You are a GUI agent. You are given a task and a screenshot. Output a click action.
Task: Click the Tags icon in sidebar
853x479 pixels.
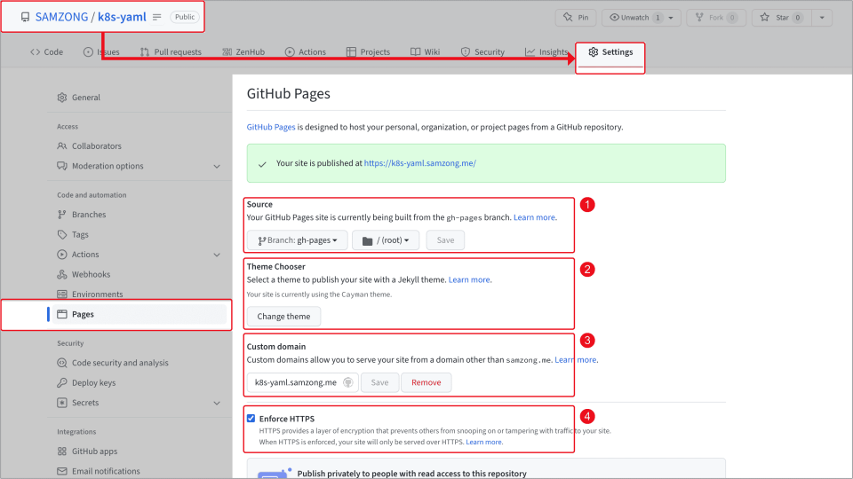[62, 235]
